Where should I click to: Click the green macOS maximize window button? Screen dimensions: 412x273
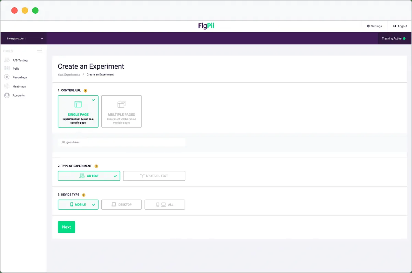point(35,10)
